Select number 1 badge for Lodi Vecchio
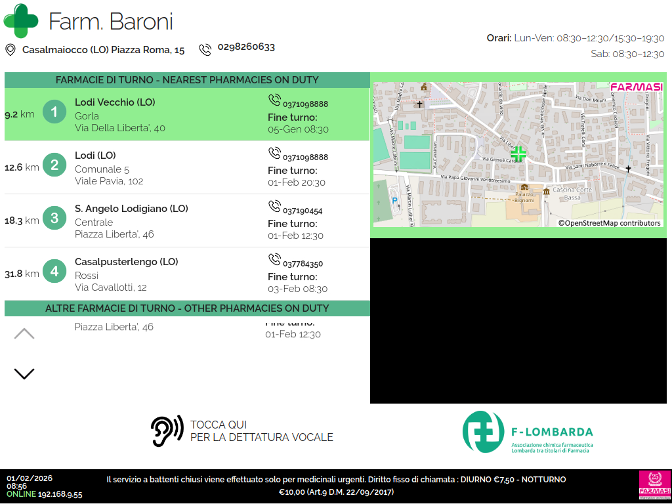Image resolution: width=672 pixels, height=504 pixels. click(54, 112)
